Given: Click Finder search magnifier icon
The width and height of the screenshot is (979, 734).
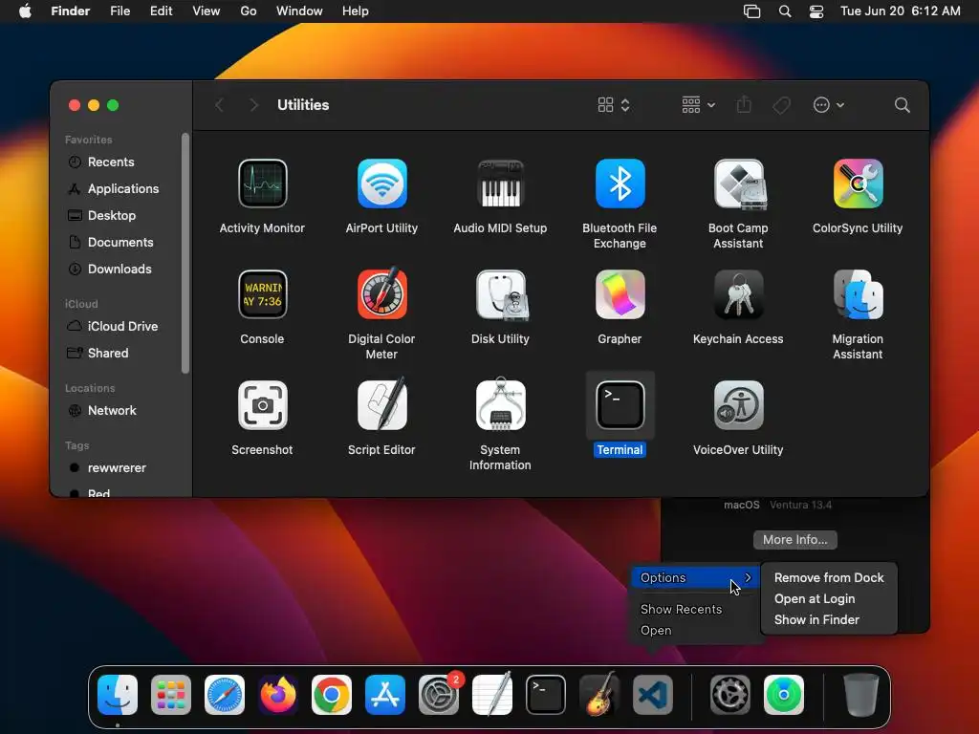Looking at the screenshot, I should pyautogui.click(x=902, y=105).
